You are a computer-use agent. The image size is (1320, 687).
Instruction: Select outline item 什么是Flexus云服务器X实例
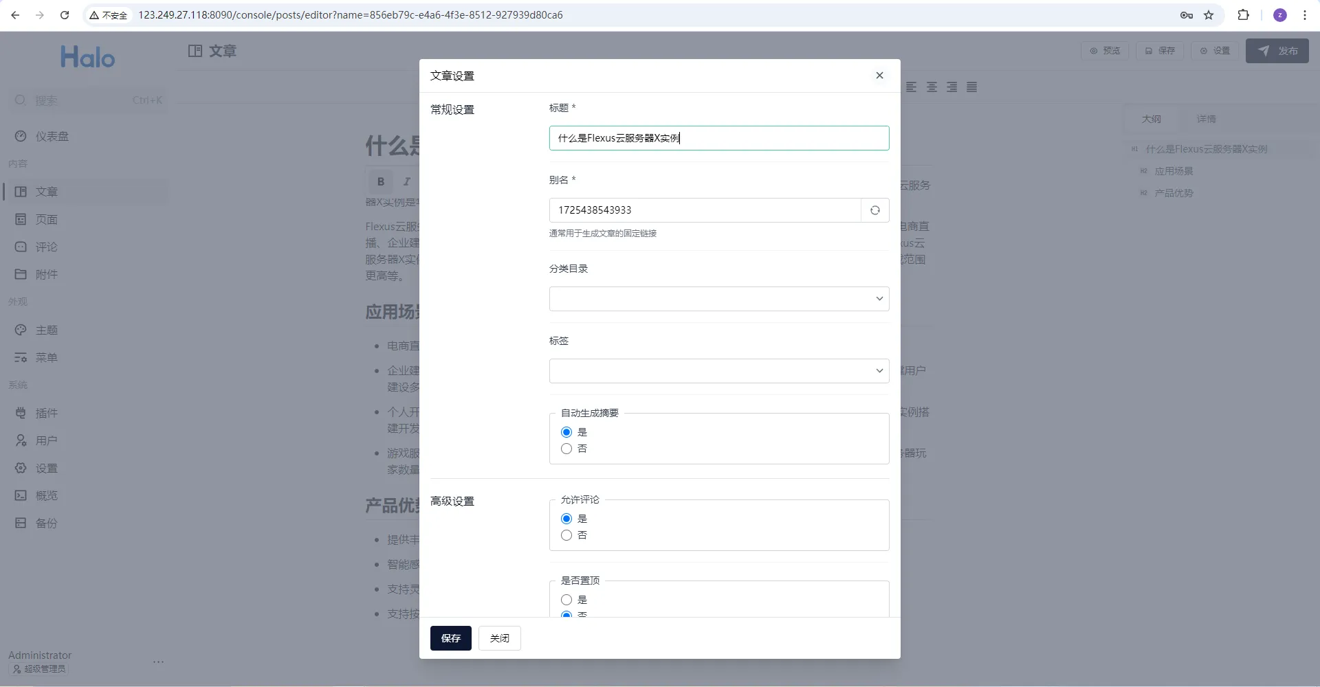(x=1207, y=149)
